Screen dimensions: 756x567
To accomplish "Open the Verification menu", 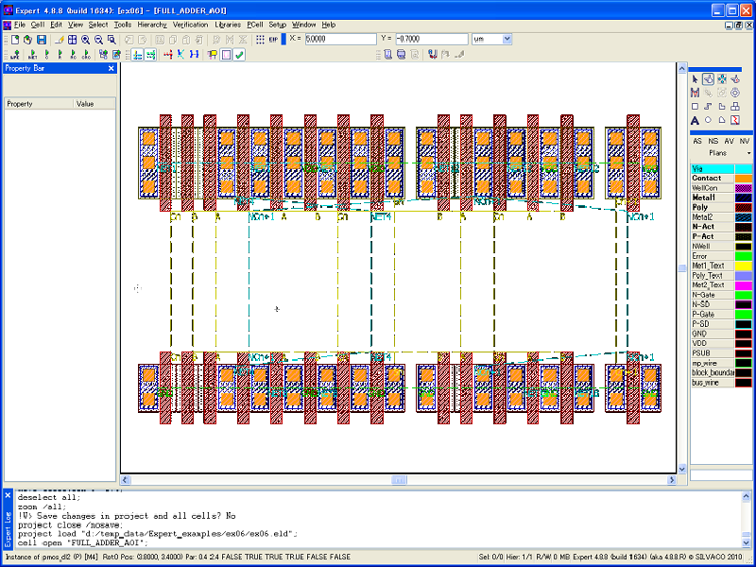I will click(x=191, y=24).
